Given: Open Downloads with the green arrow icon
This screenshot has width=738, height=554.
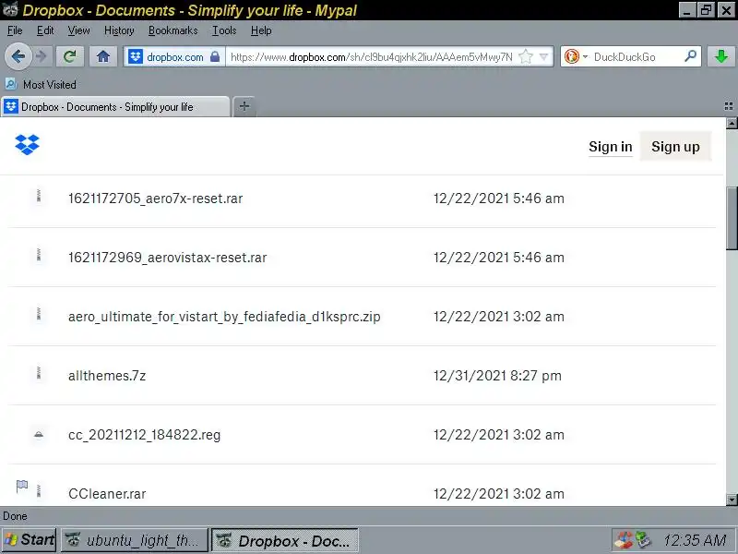Looking at the screenshot, I should 721,56.
